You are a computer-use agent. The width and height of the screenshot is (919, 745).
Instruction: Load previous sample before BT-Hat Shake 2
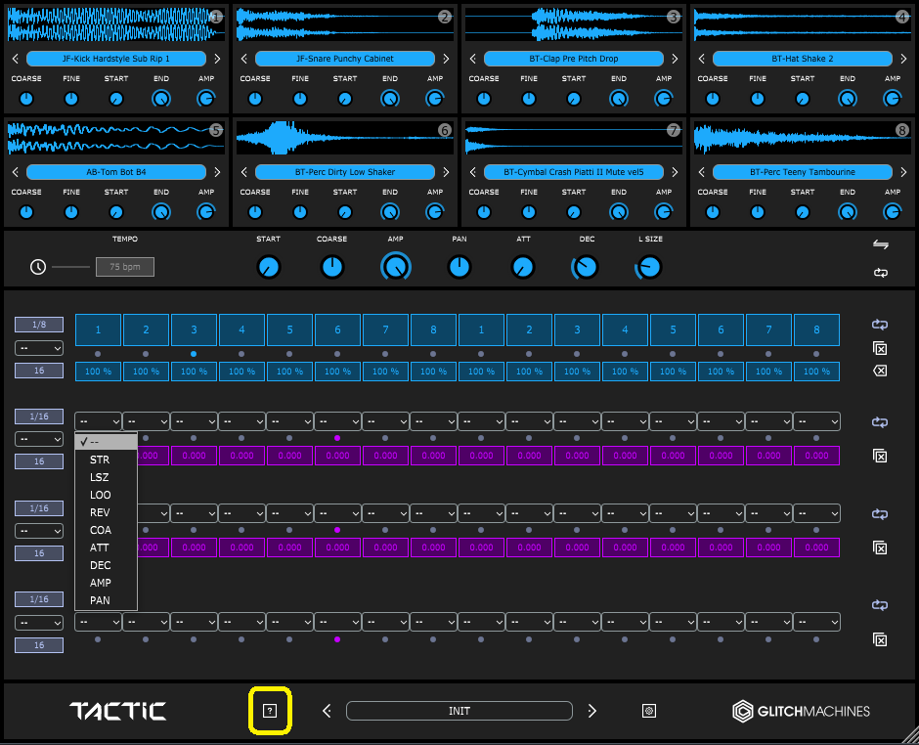pos(702,59)
